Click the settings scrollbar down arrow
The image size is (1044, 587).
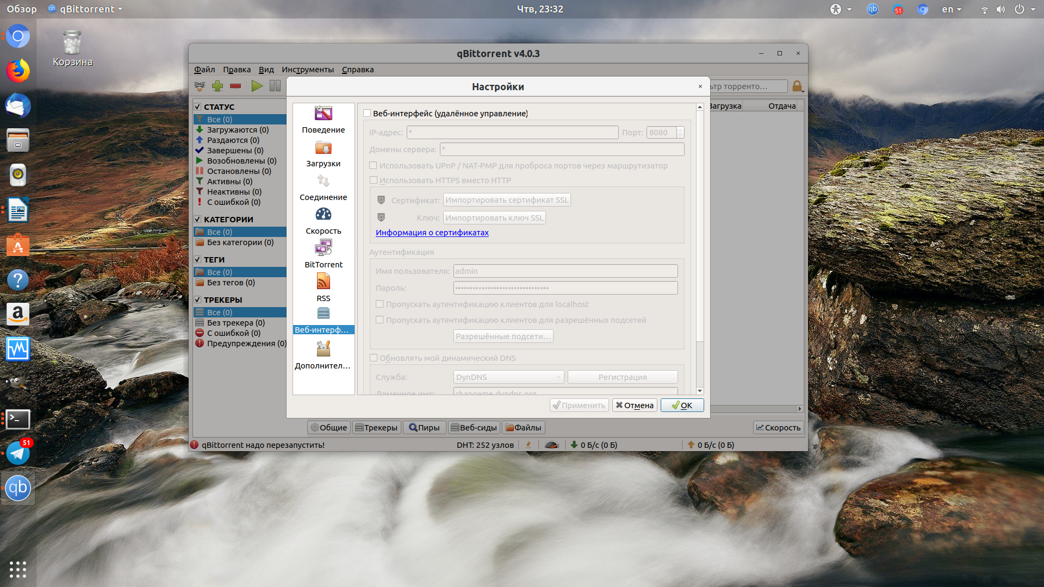click(700, 391)
